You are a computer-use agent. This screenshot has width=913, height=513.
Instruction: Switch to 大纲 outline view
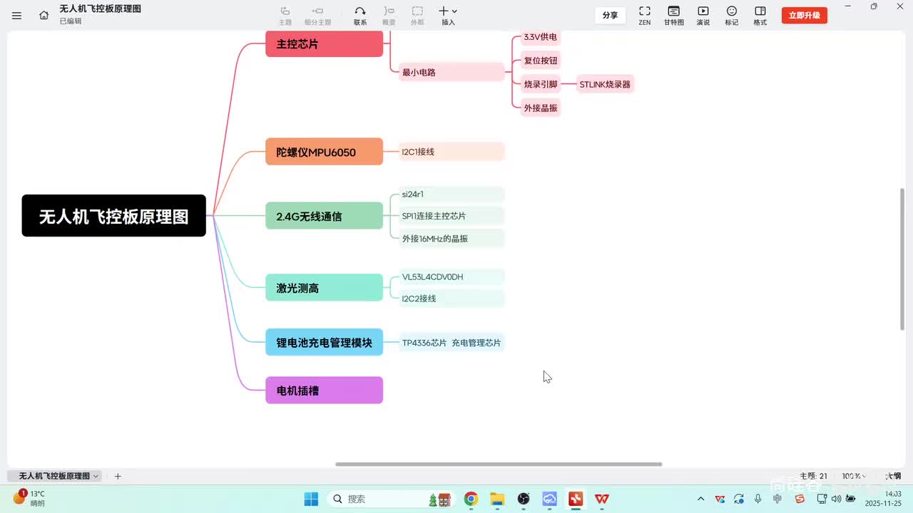coord(893,476)
